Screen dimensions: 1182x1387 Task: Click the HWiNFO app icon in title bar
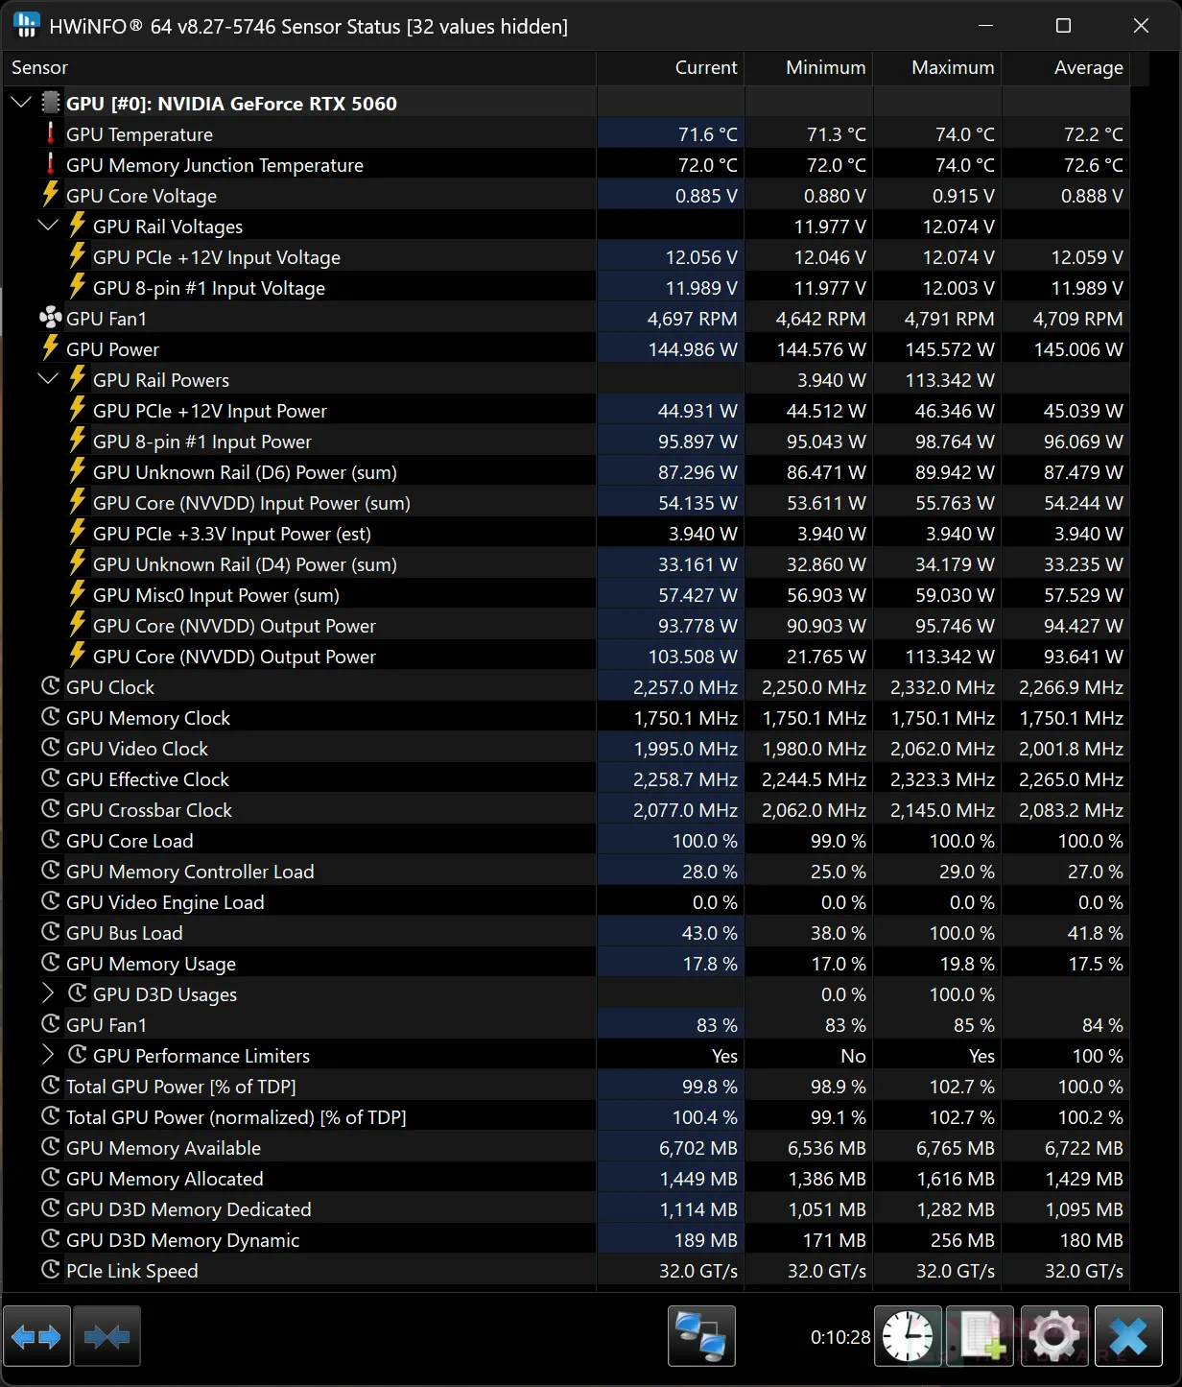tap(27, 25)
